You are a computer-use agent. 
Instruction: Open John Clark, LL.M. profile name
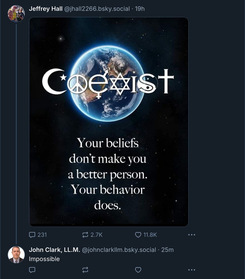[x=55, y=250]
